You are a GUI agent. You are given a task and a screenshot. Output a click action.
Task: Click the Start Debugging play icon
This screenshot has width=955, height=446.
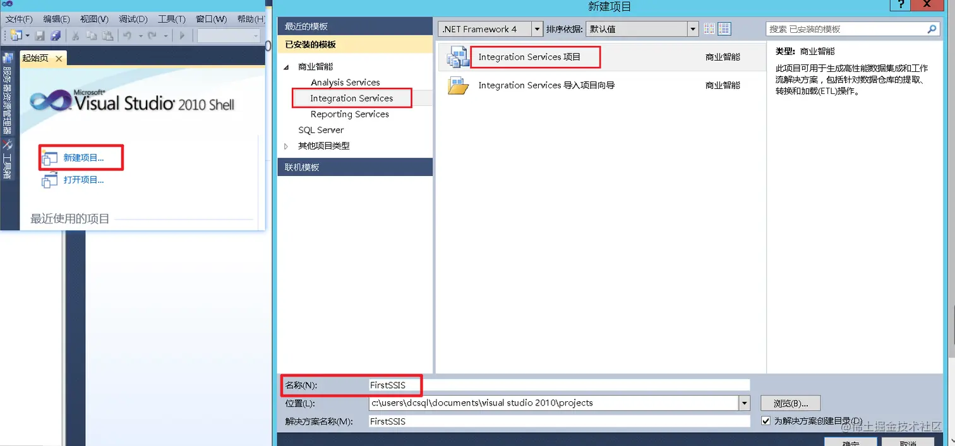(182, 36)
